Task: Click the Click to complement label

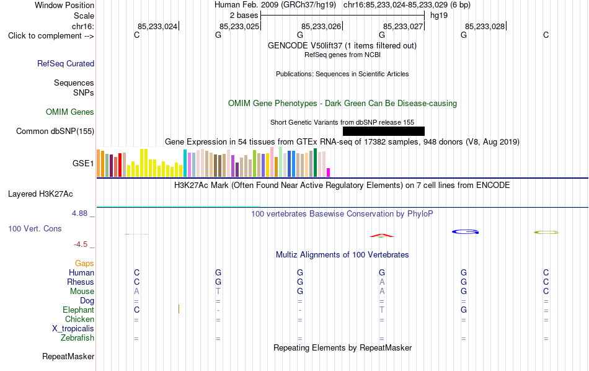Action: [x=51, y=36]
